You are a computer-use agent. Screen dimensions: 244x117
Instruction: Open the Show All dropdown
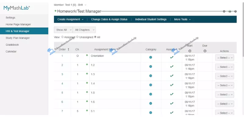(x=63, y=30)
